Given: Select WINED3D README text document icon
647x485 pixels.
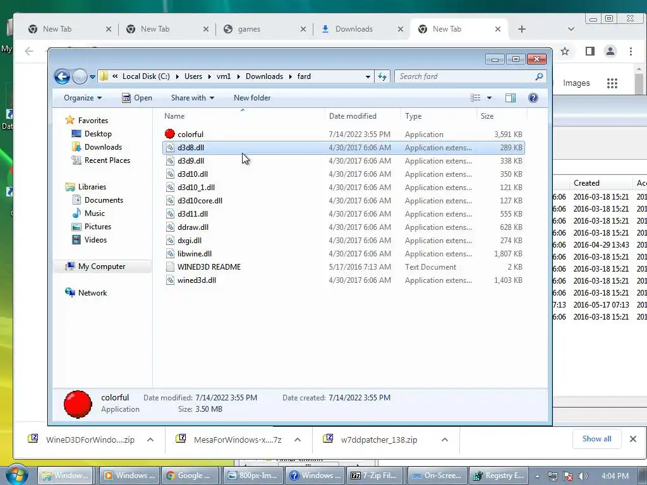Looking at the screenshot, I should [170, 267].
